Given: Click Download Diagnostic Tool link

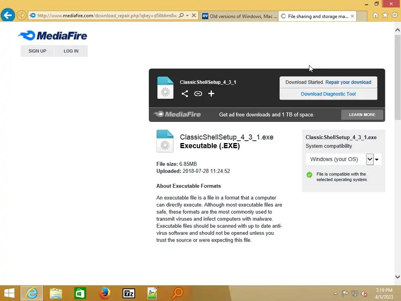Looking at the screenshot, I should pos(328,94).
